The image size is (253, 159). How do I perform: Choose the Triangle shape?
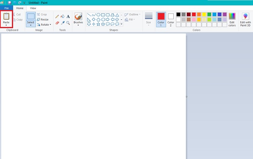[x=117, y=15]
